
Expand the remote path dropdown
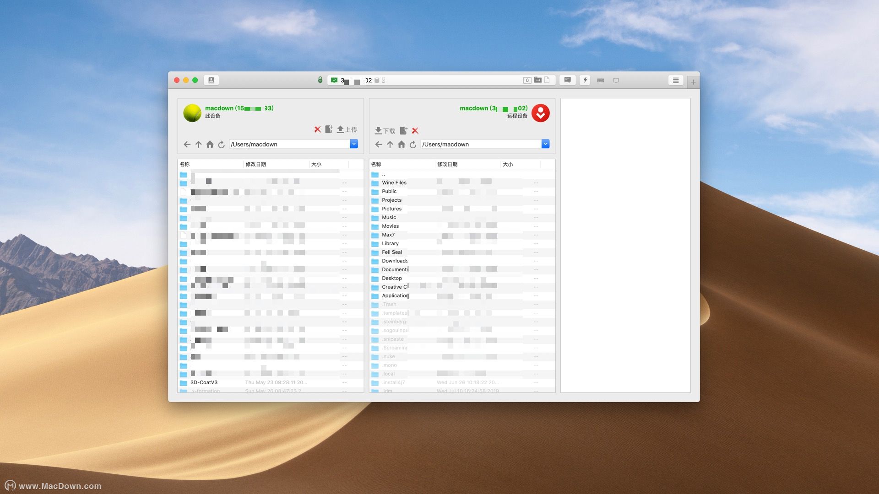[x=545, y=144]
